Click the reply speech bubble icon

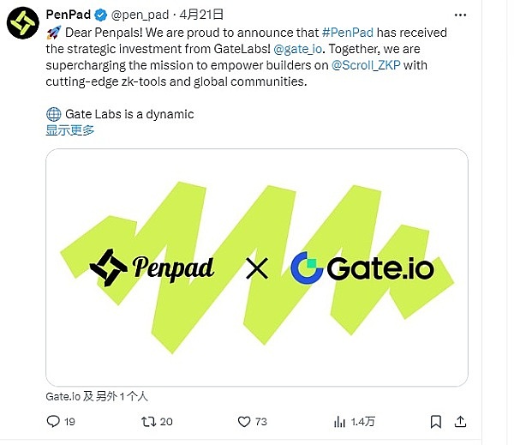point(52,421)
